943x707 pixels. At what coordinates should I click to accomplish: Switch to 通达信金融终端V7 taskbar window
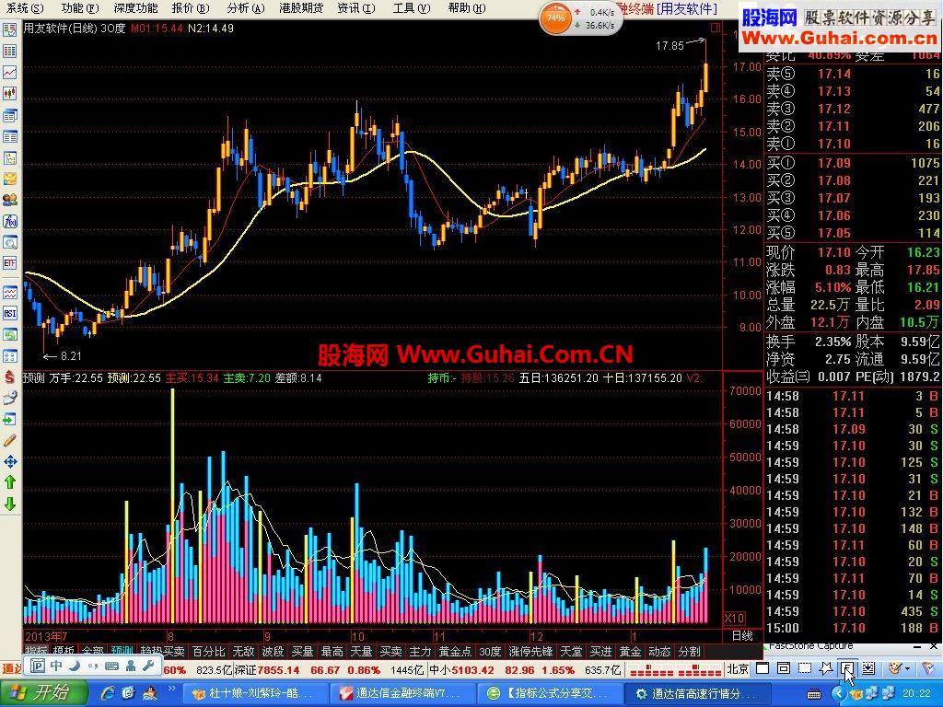(402, 692)
